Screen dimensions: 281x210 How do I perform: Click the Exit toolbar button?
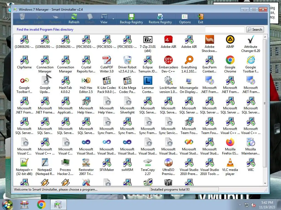pyautogui.click(x=201, y=19)
